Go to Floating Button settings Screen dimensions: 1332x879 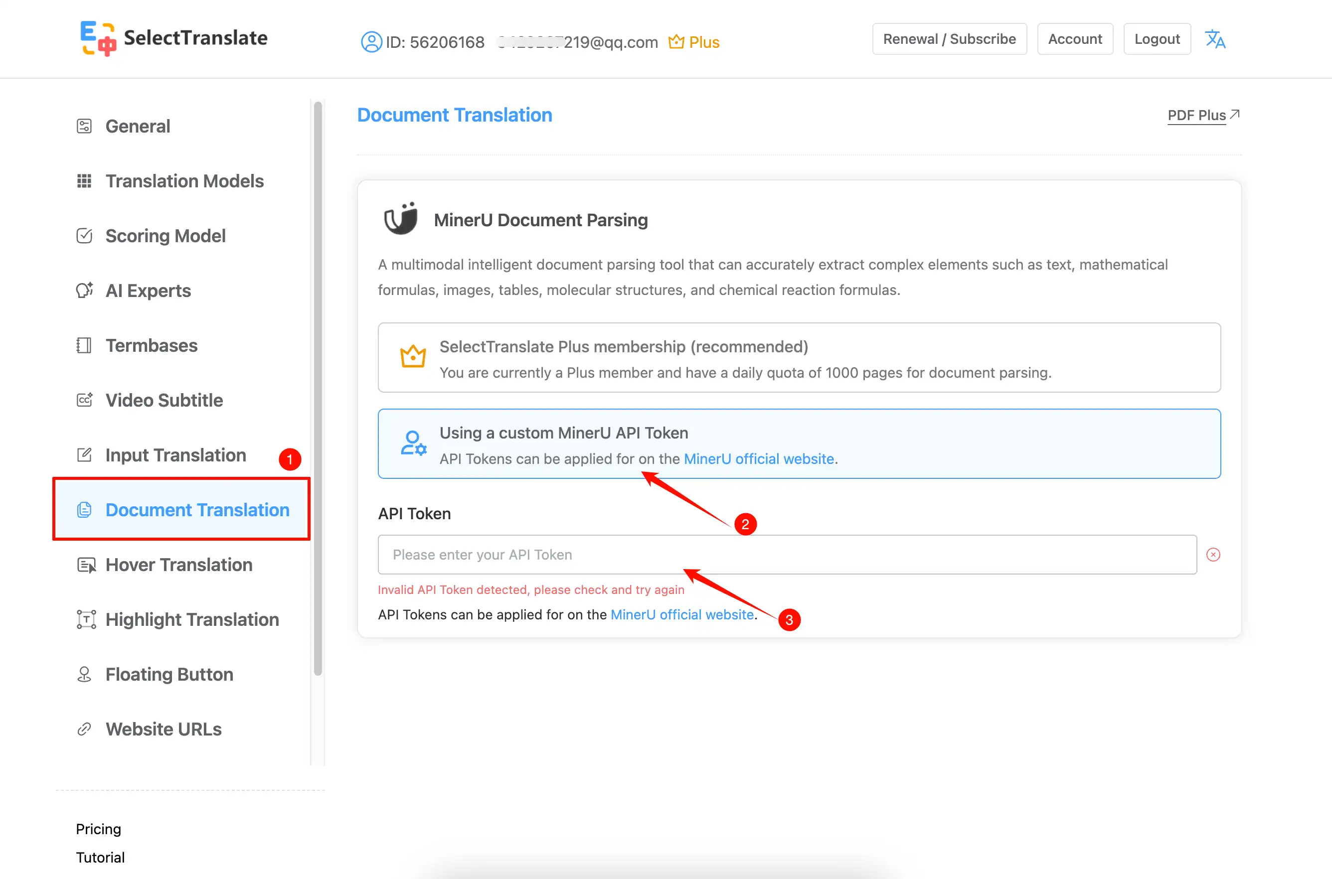pyautogui.click(x=169, y=674)
